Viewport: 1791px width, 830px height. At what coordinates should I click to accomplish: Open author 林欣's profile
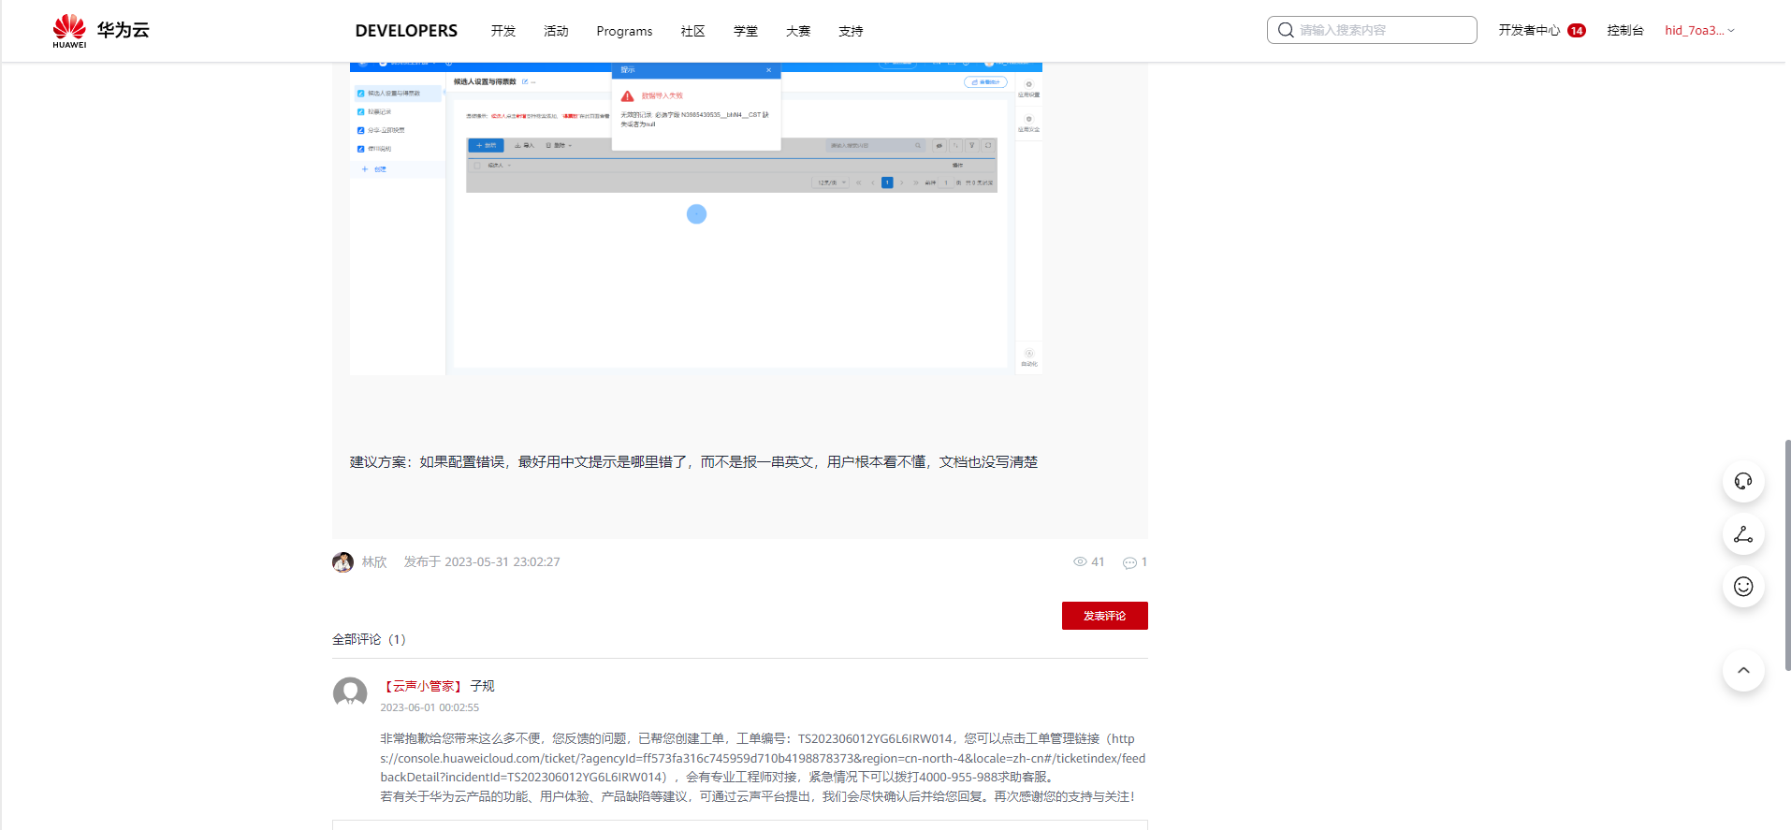pos(374,561)
